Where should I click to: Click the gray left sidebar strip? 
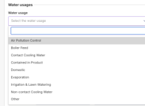2,53
